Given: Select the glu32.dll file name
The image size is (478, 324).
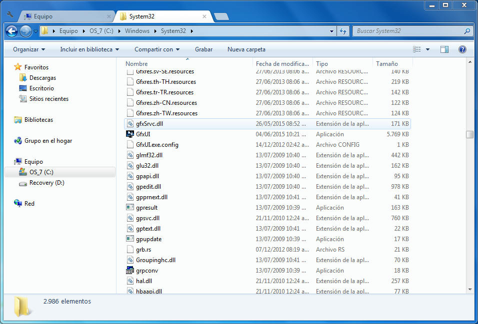Looking at the screenshot, I should click(147, 166).
